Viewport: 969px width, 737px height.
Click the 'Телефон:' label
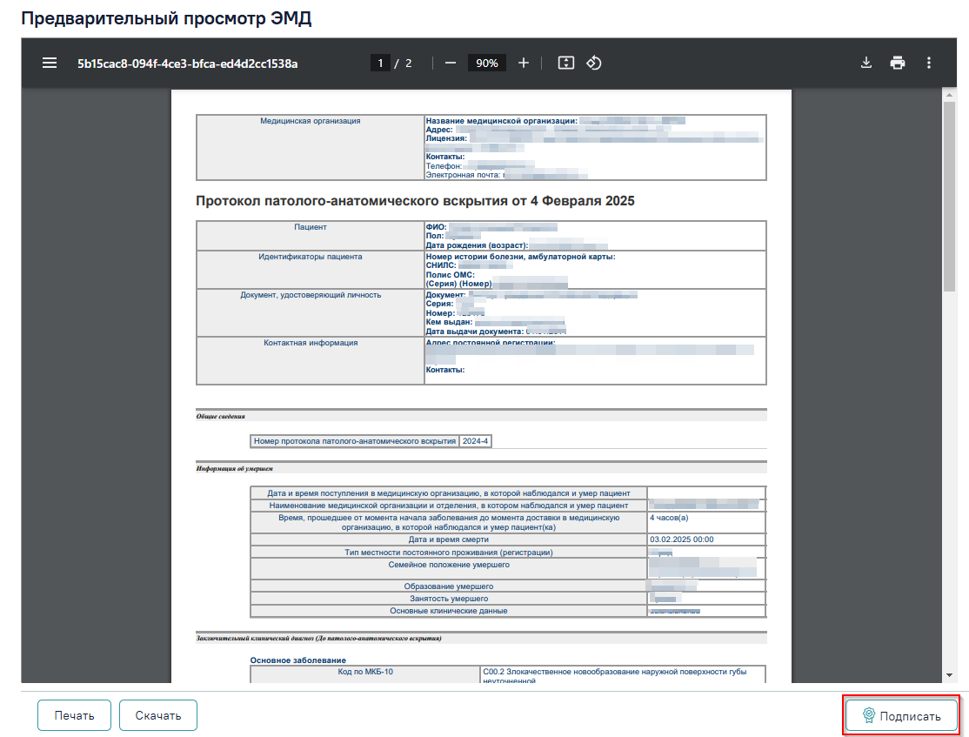(x=444, y=166)
